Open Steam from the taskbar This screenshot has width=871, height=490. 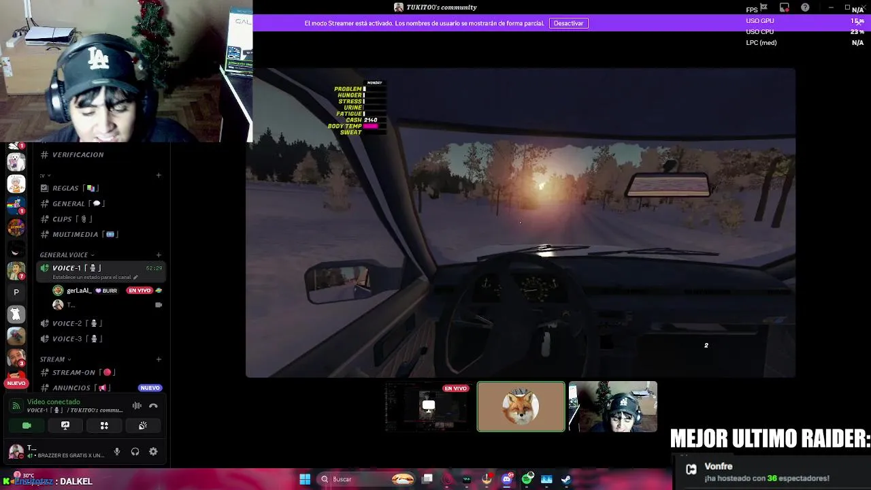566,479
